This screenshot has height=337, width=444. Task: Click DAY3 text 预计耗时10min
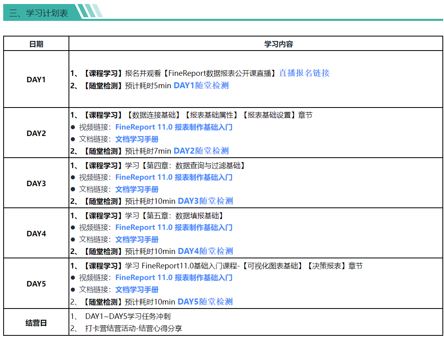150,201
